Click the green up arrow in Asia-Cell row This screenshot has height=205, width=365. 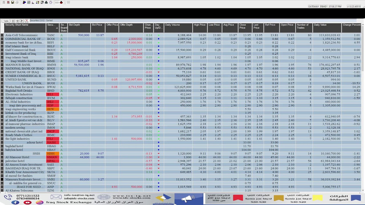coord(159,35)
